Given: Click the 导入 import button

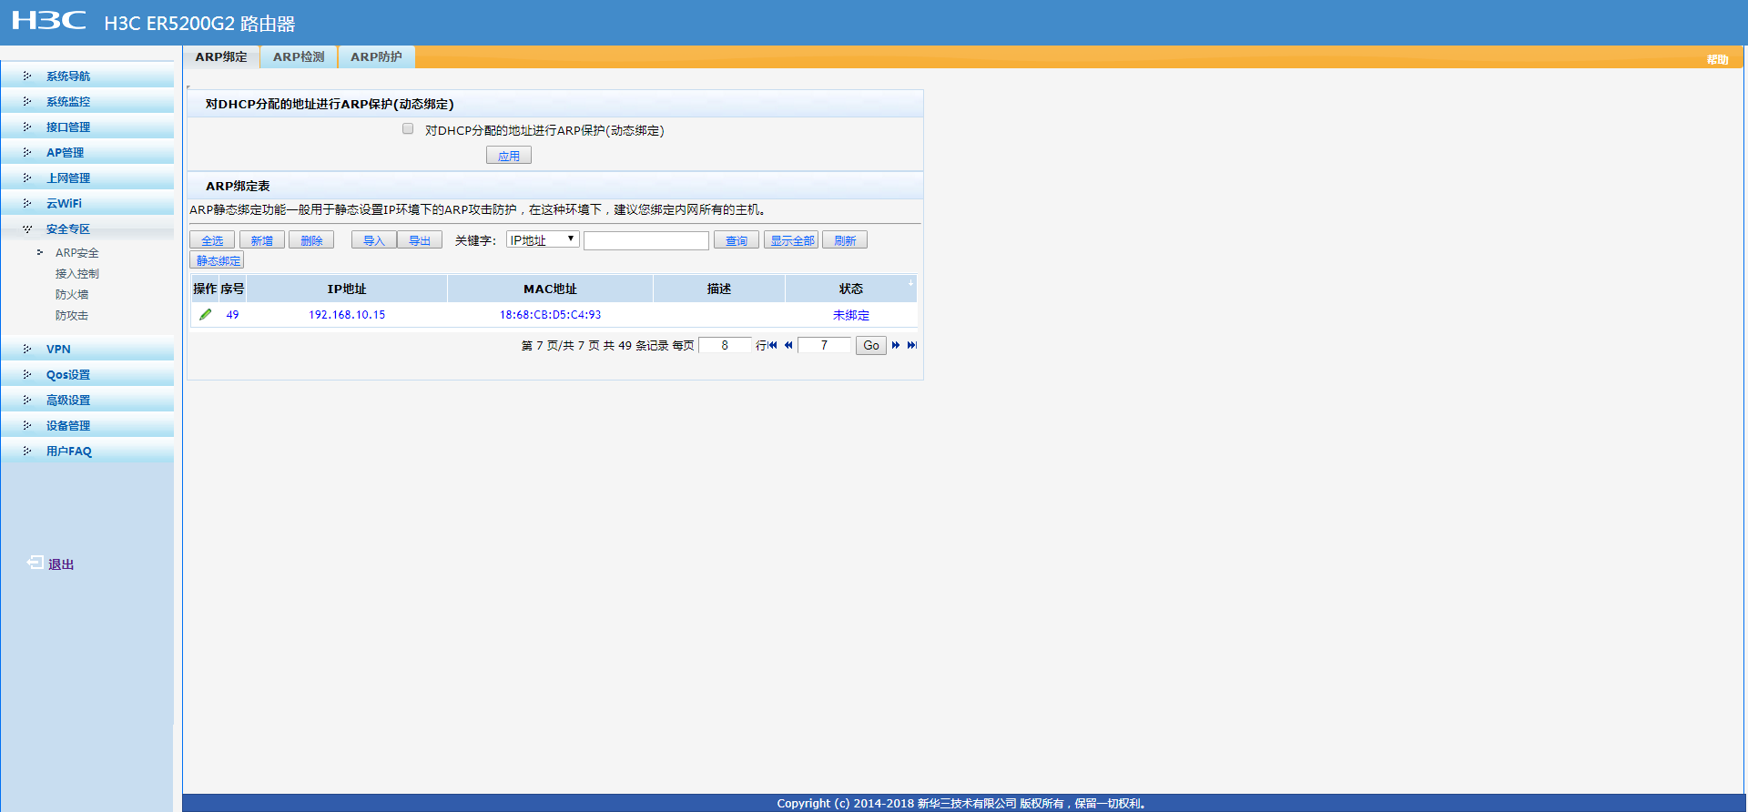Looking at the screenshot, I should pos(374,240).
